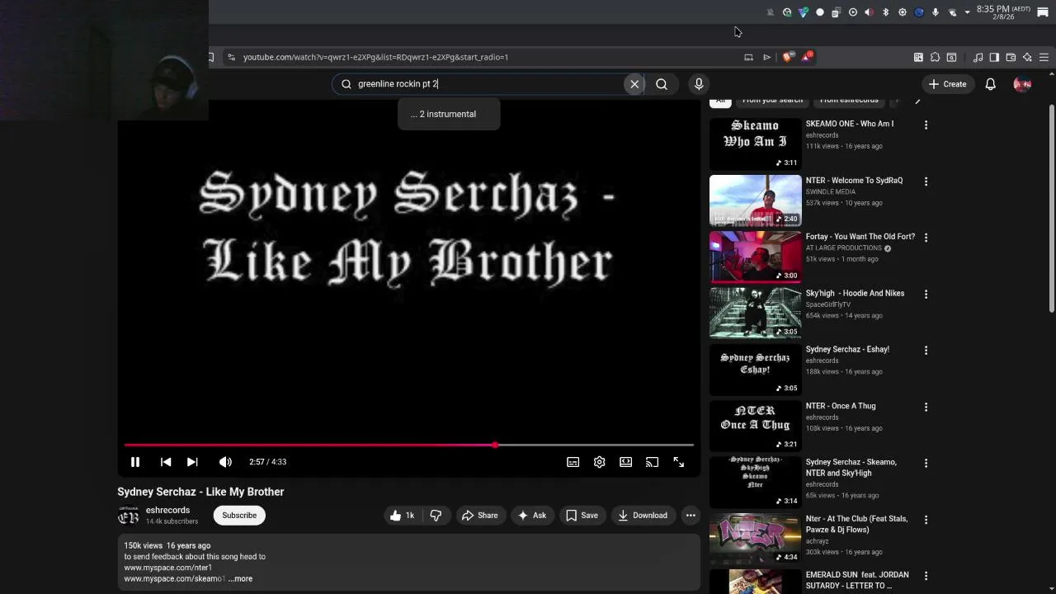This screenshot has width=1056, height=594.
Task: Open the player settings gear
Action: coord(600,462)
